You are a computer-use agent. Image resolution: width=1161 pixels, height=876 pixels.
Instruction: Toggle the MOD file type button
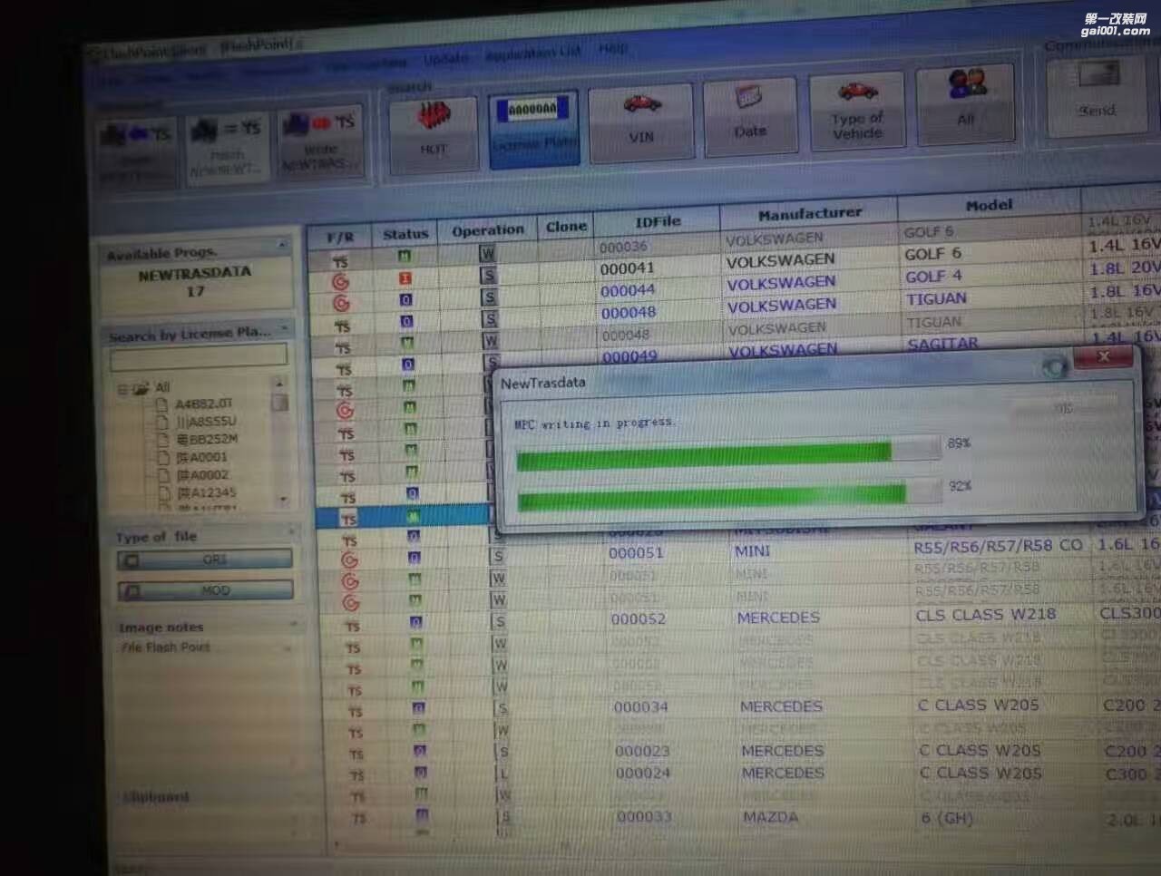click(x=205, y=590)
